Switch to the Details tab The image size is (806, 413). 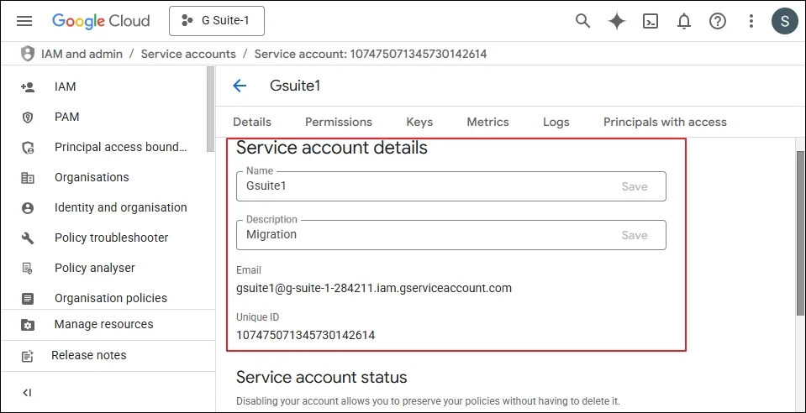click(252, 123)
